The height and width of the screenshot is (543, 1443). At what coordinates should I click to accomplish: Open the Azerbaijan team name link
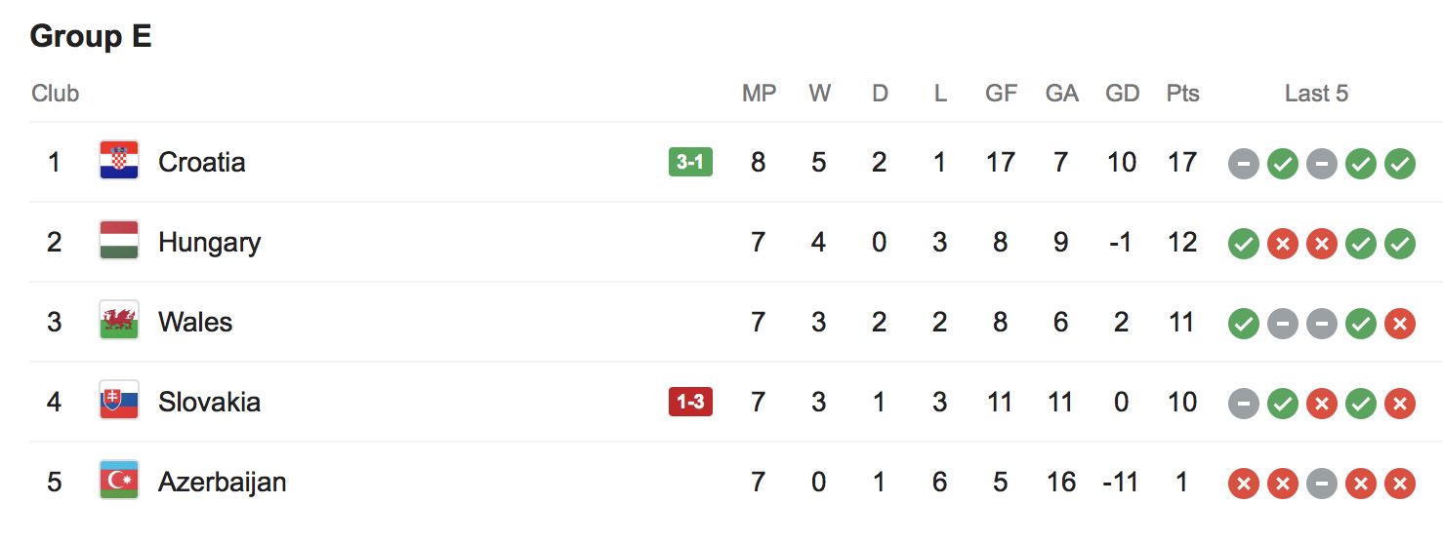[x=222, y=482]
